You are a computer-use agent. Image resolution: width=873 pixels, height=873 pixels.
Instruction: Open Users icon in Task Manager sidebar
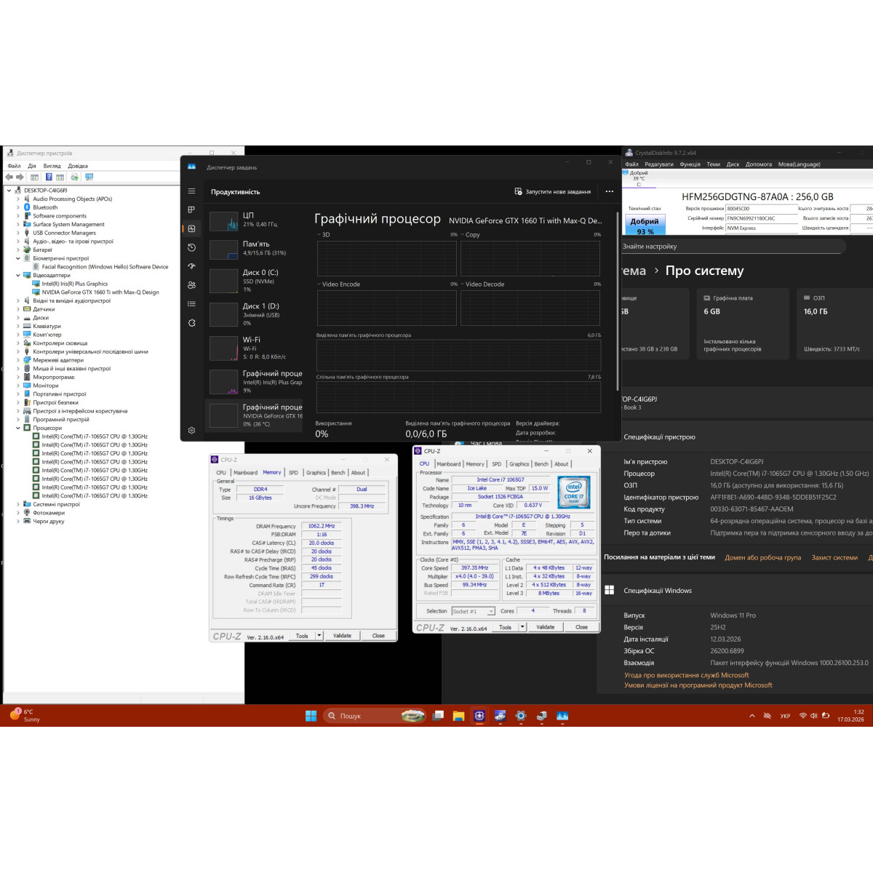(191, 285)
